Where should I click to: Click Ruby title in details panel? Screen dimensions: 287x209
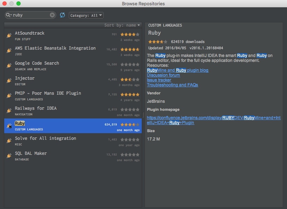tap(154, 33)
